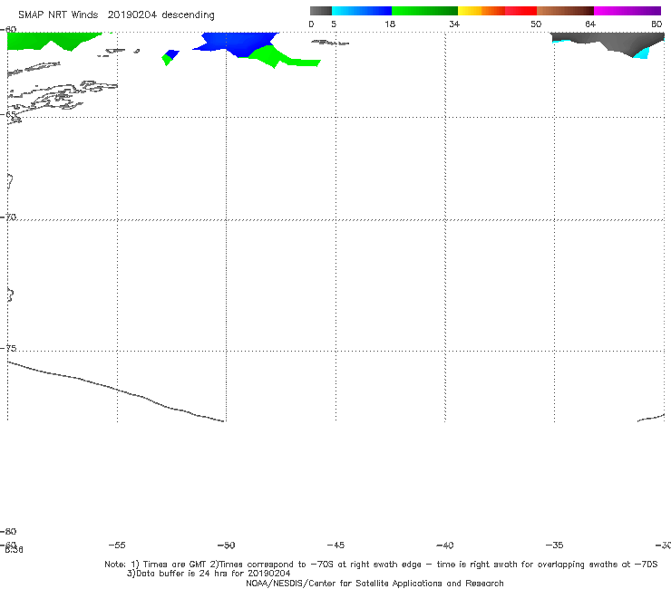Click the 'NOAA/NESDIS/Center for Satellite Applications and Research' credit
Image resolution: width=671 pixels, height=589 pixels.
click(374, 583)
